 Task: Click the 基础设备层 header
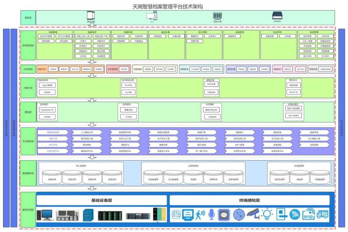click(x=101, y=200)
